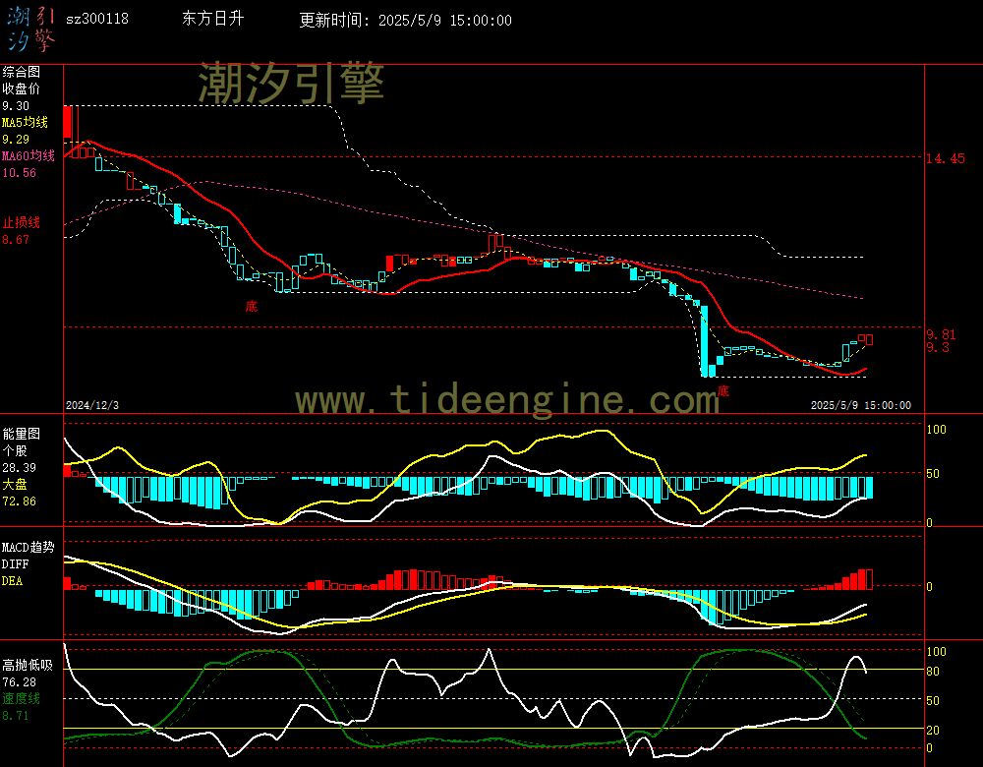Click the 个股 value 28.39
983x767 pixels.
19,468
